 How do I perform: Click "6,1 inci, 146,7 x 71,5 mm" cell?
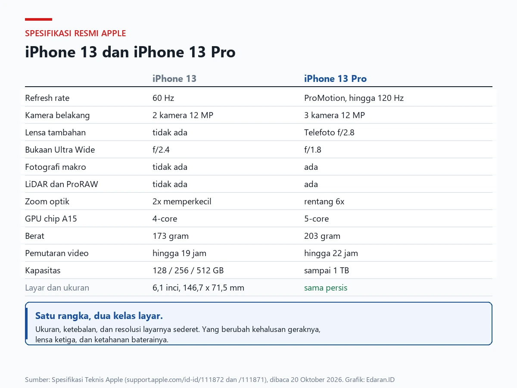coord(198,288)
